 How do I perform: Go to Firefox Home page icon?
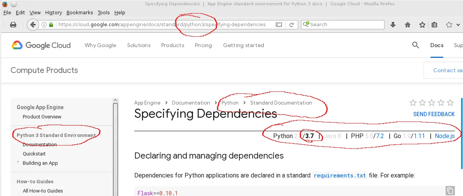click(x=408, y=25)
